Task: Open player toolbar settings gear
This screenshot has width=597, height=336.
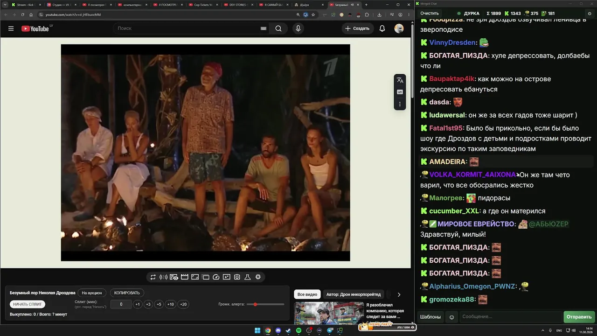Action: click(x=258, y=277)
